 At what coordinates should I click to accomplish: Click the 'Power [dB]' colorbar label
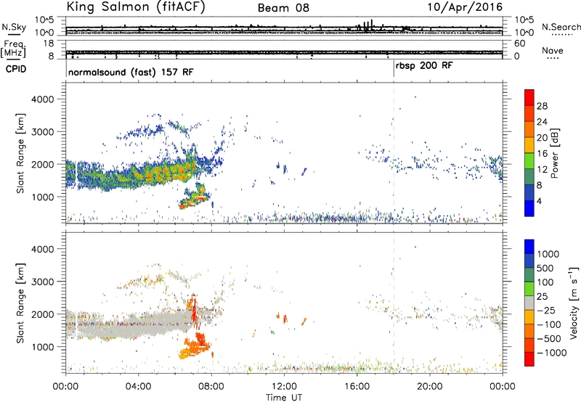(x=554, y=153)
